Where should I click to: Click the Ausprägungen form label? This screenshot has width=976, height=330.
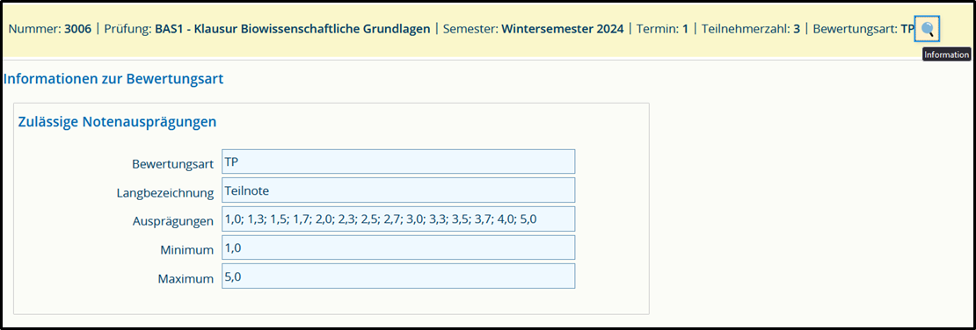[x=173, y=222]
